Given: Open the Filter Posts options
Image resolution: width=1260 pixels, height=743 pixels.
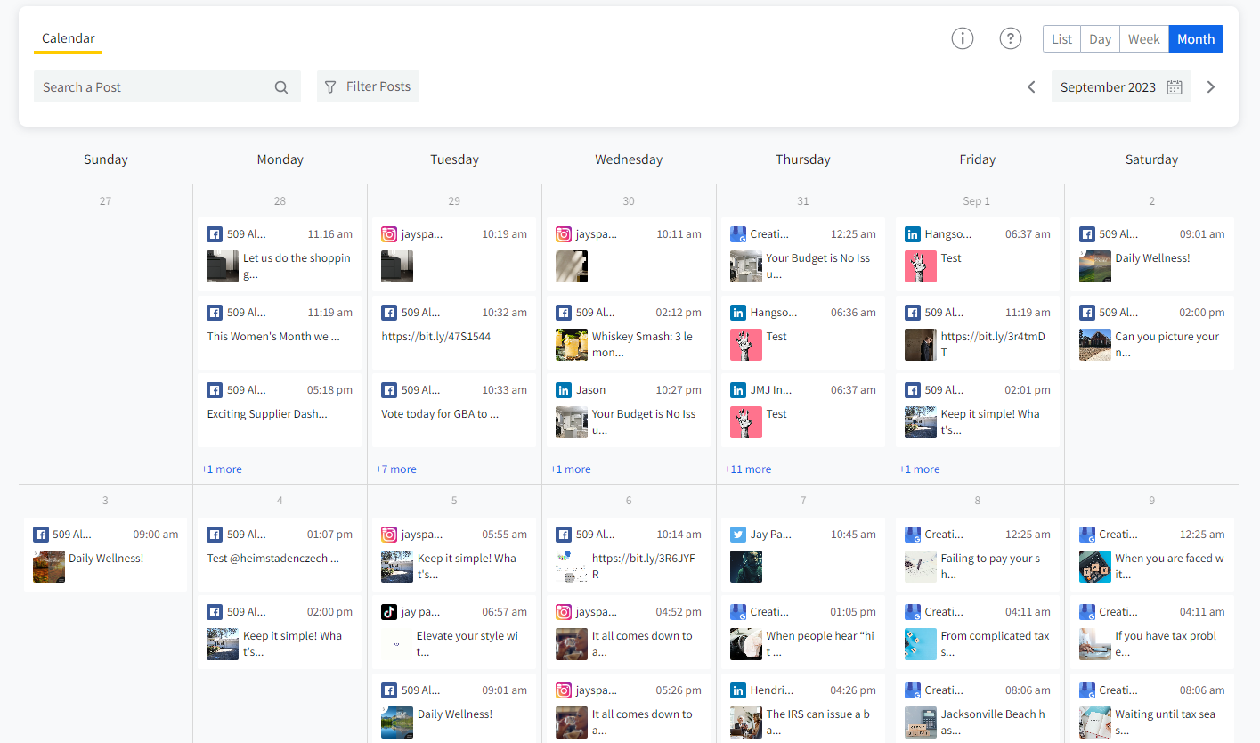Looking at the screenshot, I should click(368, 86).
